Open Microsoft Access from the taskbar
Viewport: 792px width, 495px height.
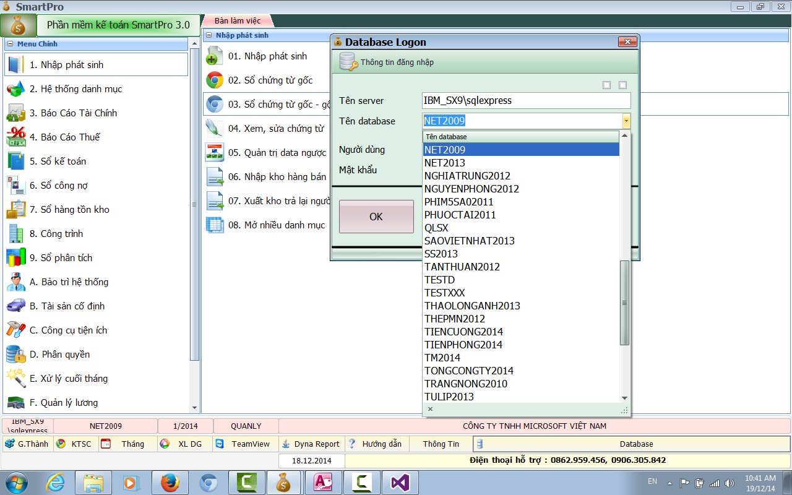point(324,482)
